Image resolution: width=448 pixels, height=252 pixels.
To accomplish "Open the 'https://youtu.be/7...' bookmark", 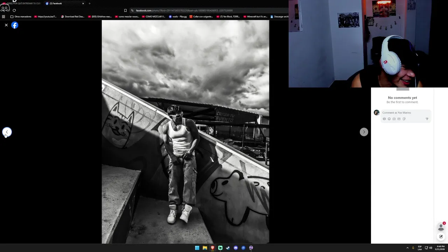I will [x=45, y=16].
